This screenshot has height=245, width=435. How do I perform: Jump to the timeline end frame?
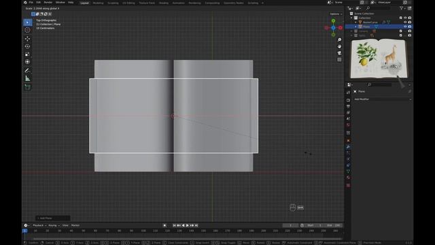196,225
